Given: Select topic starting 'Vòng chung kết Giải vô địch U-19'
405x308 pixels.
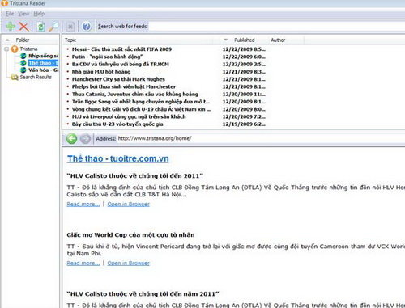Looking at the screenshot, I should pyautogui.click(x=141, y=109).
